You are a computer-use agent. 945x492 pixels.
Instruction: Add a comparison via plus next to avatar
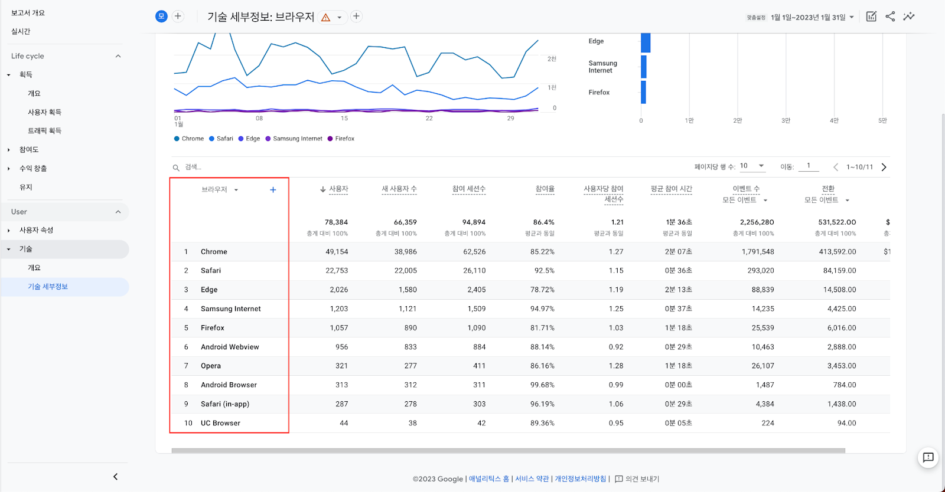(x=178, y=17)
